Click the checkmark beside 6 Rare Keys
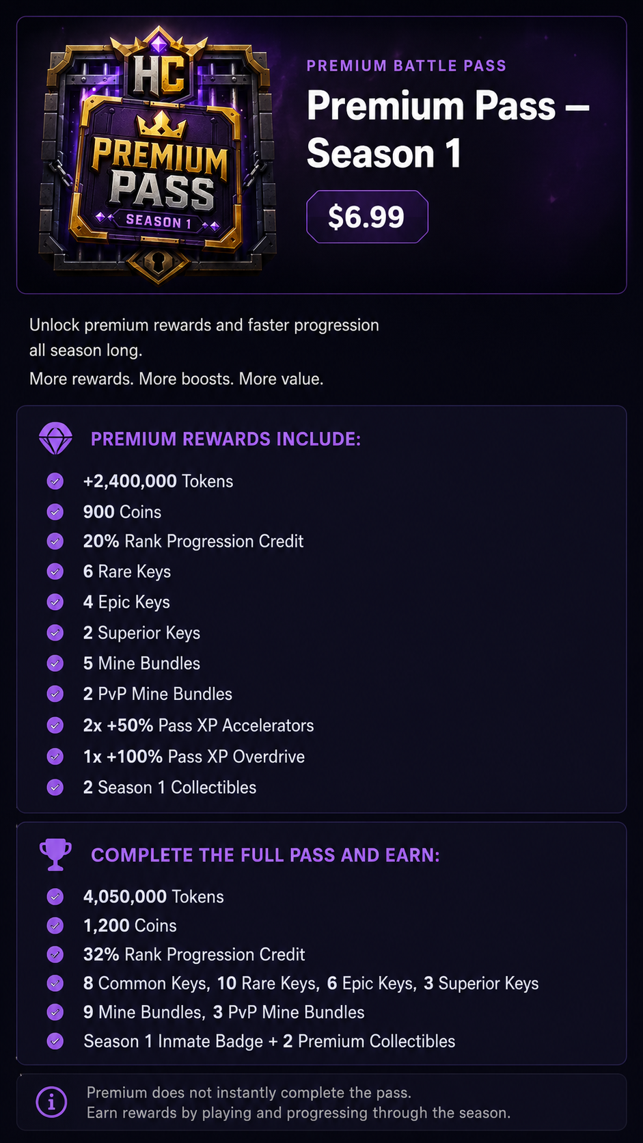Viewport: 643px width, 1143px height. (x=55, y=571)
